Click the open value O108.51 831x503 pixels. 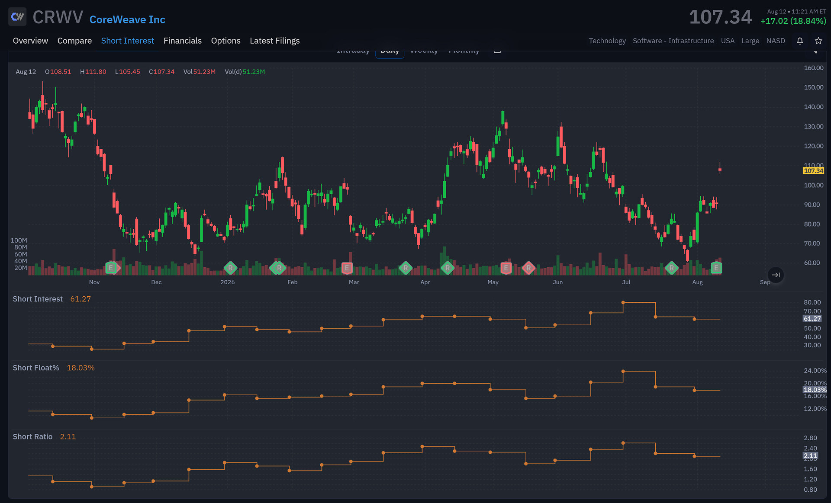pyautogui.click(x=58, y=72)
